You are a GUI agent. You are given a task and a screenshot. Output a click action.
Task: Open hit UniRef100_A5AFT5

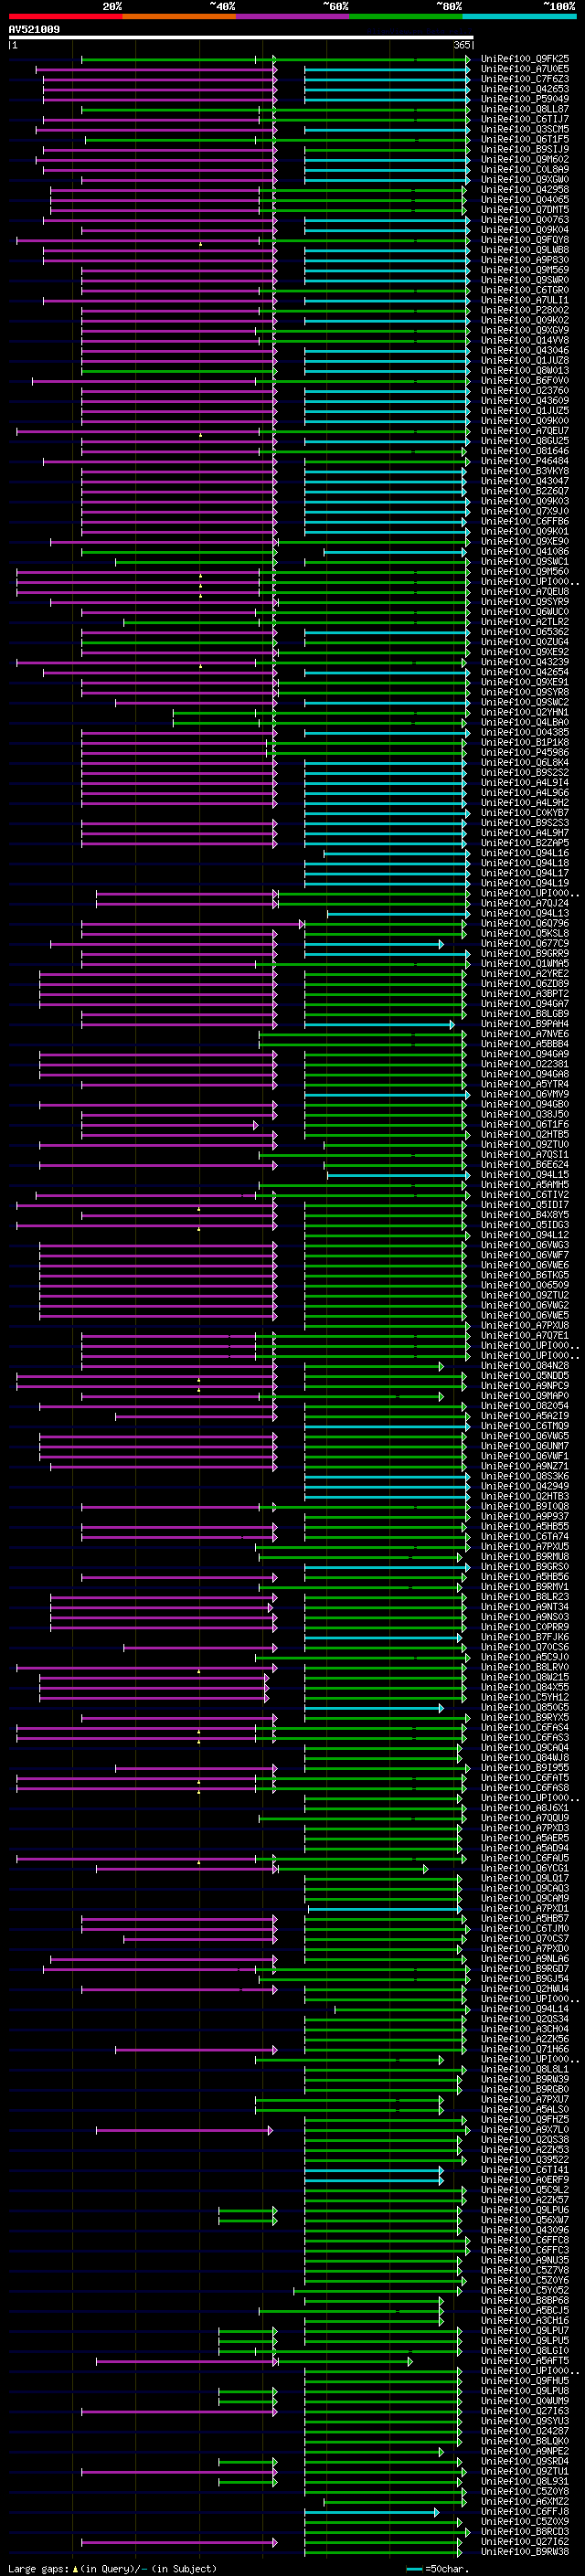[525, 2361]
